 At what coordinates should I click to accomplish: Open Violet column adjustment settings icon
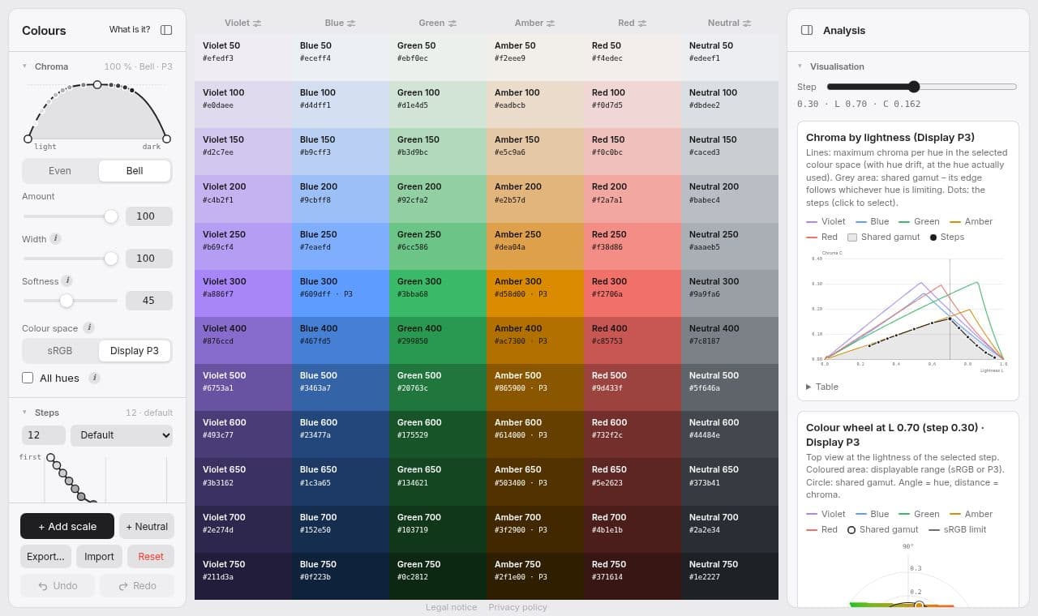pyautogui.click(x=257, y=24)
